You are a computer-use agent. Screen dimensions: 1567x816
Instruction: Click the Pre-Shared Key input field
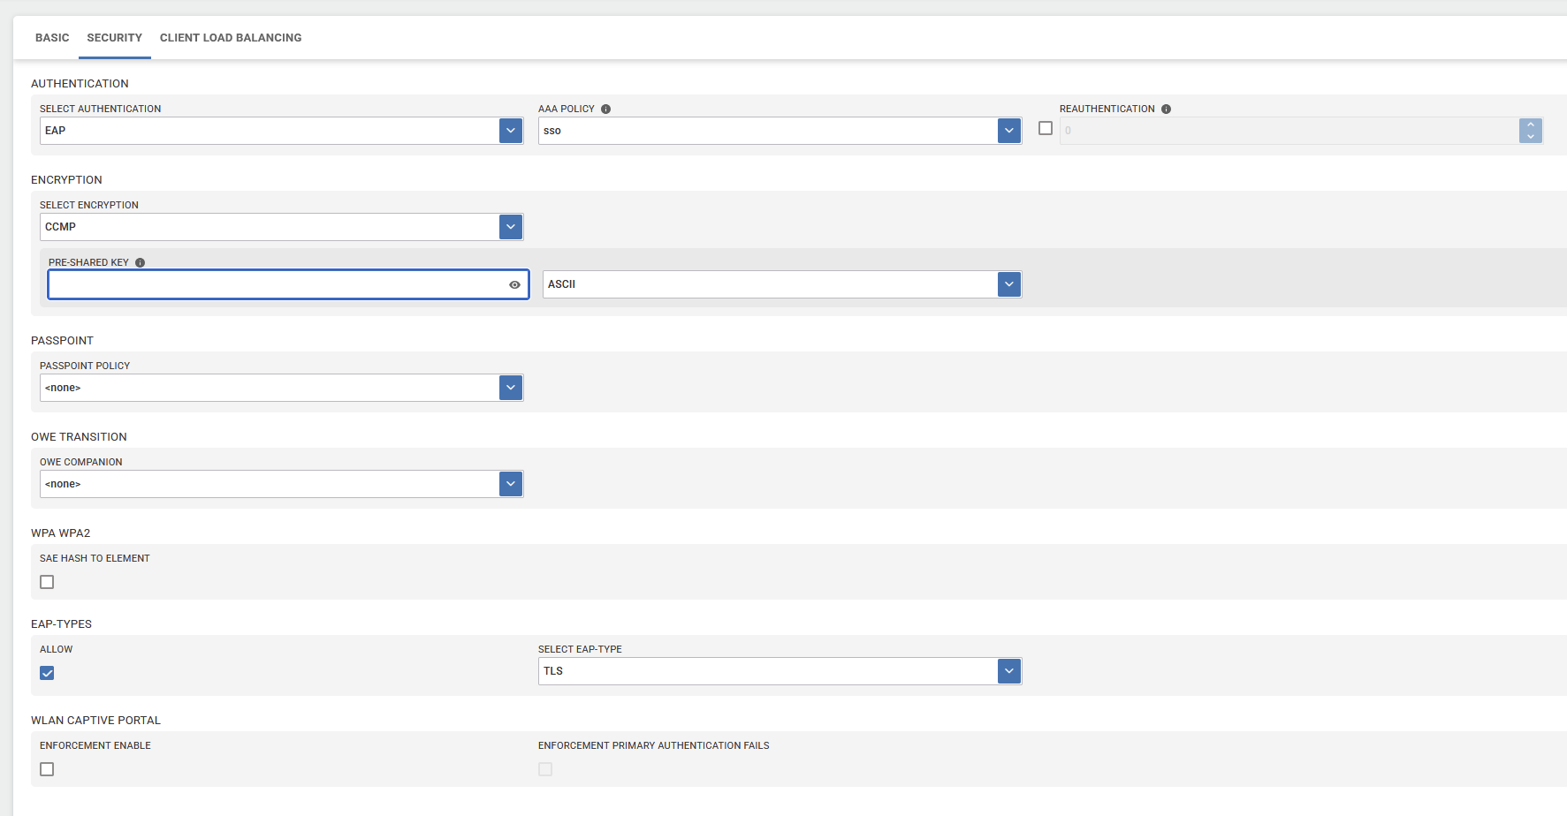(x=288, y=284)
